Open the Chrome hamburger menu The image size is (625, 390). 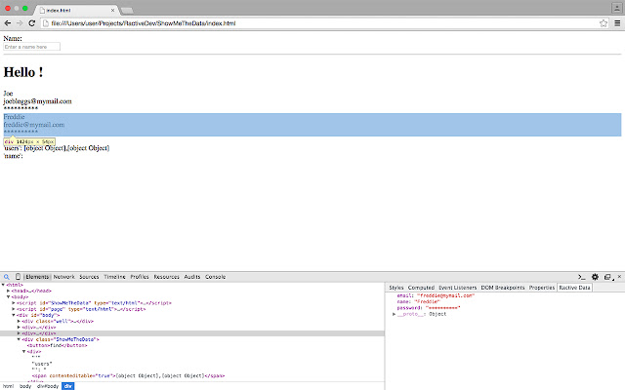click(617, 23)
